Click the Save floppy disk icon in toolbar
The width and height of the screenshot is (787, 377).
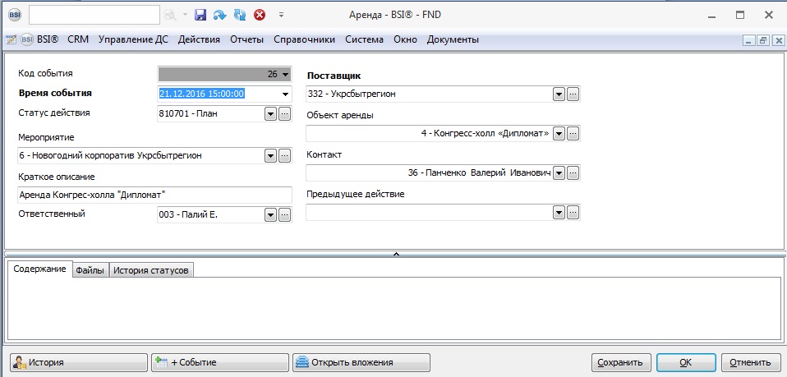pyautogui.click(x=200, y=15)
